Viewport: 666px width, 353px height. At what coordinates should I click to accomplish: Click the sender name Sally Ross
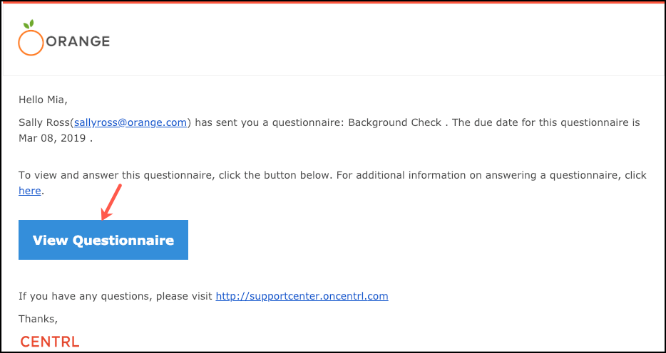tap(45, 123)
